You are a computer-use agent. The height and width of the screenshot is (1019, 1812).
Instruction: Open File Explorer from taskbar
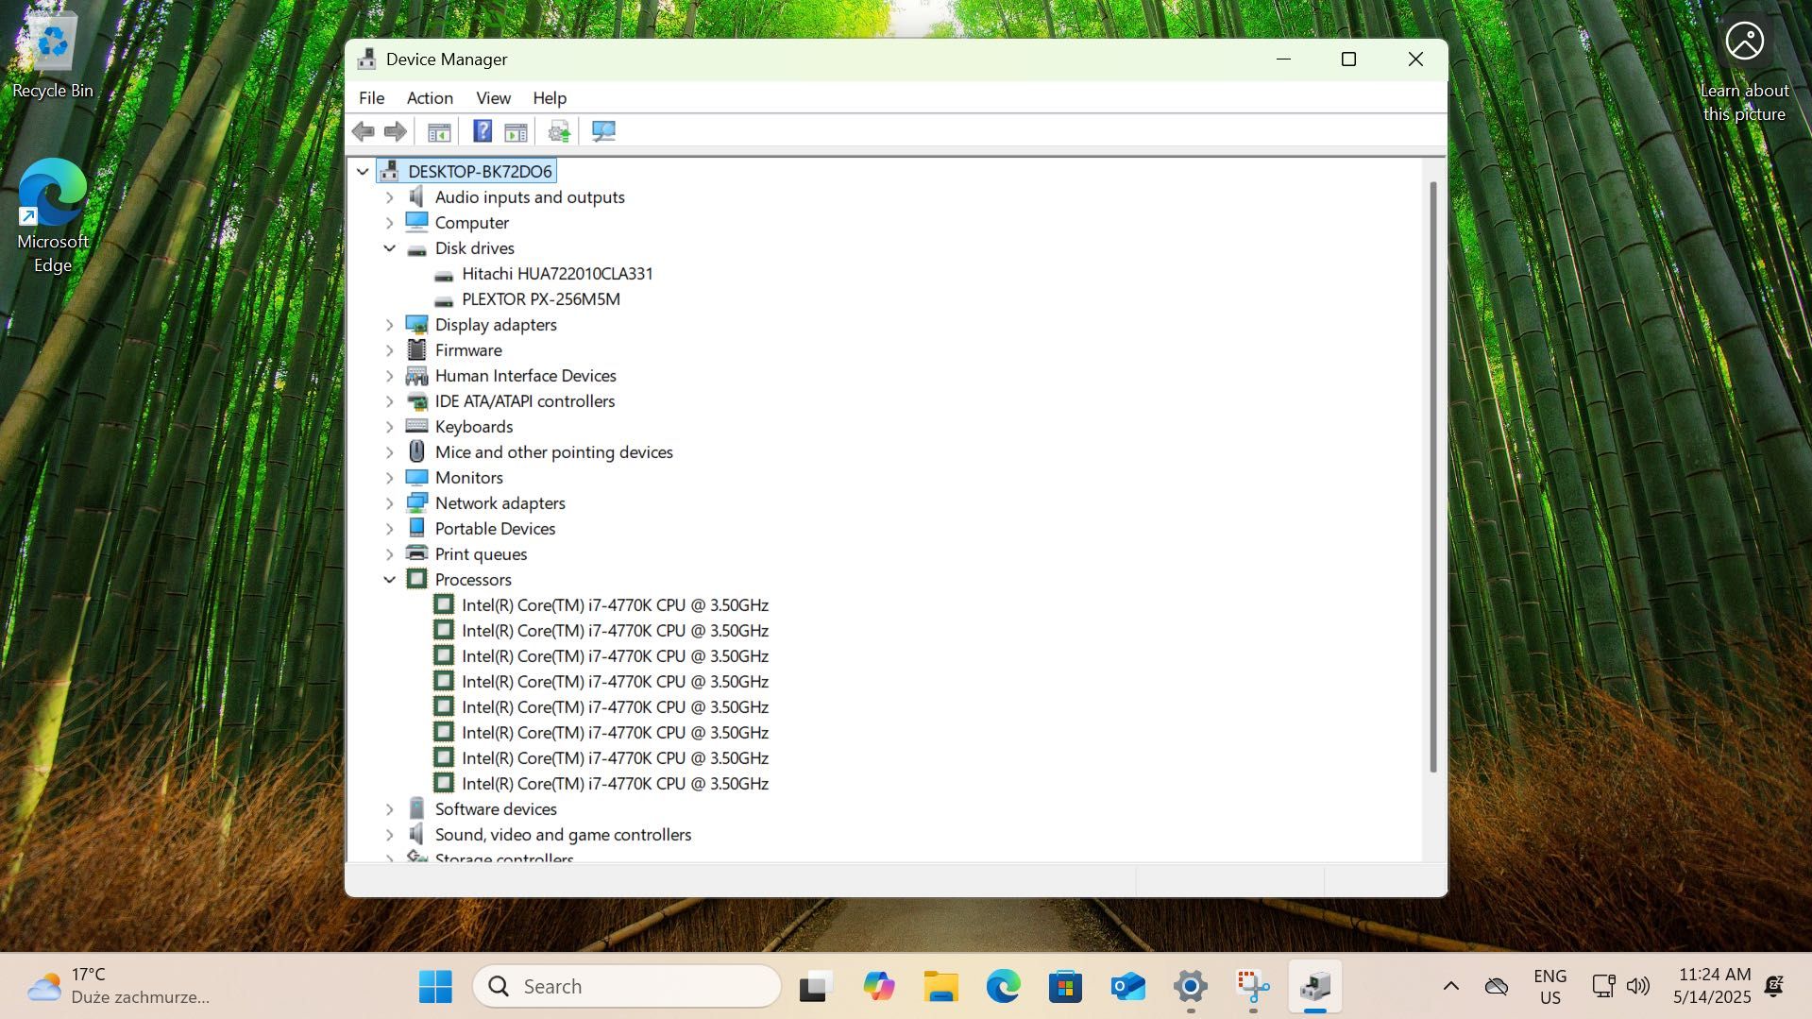[x=940, y=987]
